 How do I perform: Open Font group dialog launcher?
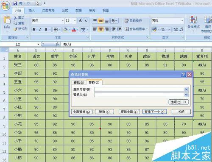88,37
